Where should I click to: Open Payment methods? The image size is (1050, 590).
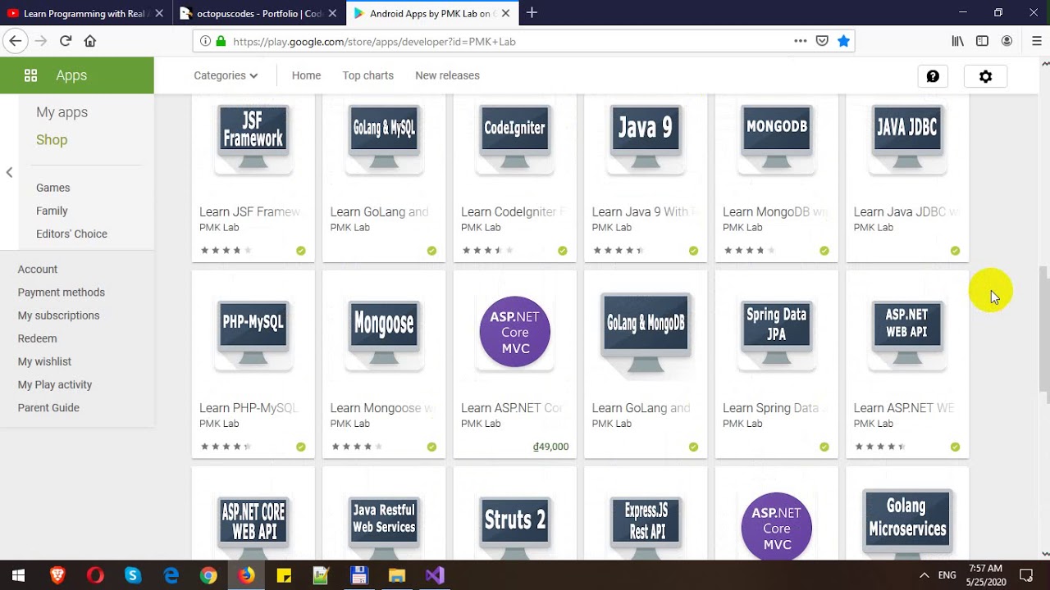[x=62, y=293]
